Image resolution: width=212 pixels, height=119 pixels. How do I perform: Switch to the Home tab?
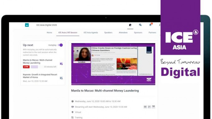pyautogui.click(x=49, y=33)
